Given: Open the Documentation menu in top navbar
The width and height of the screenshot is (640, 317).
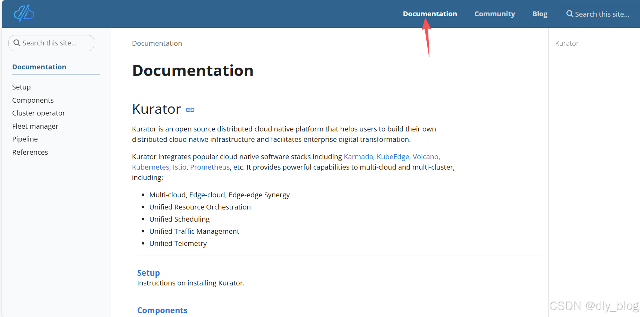Looking at the screenshot, I should click(430, 14).
